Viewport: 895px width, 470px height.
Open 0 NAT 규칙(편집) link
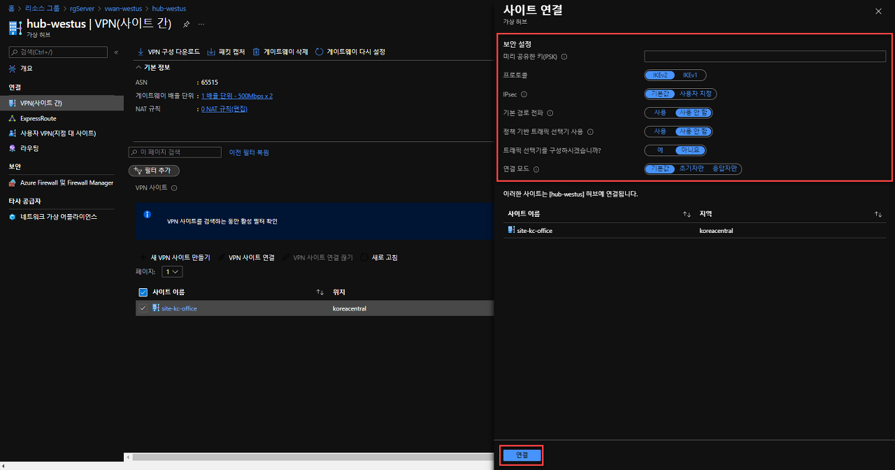[x=224, y=109]
